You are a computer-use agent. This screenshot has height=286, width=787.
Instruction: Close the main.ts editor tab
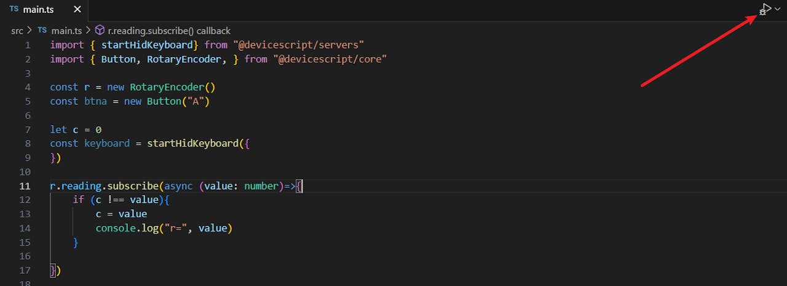pos(77,10)
